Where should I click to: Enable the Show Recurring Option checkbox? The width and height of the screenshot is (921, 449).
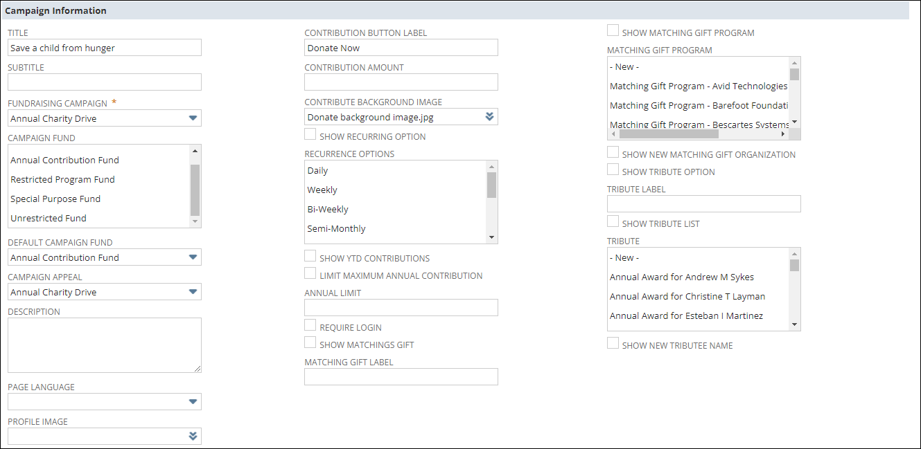coord(310,134)
